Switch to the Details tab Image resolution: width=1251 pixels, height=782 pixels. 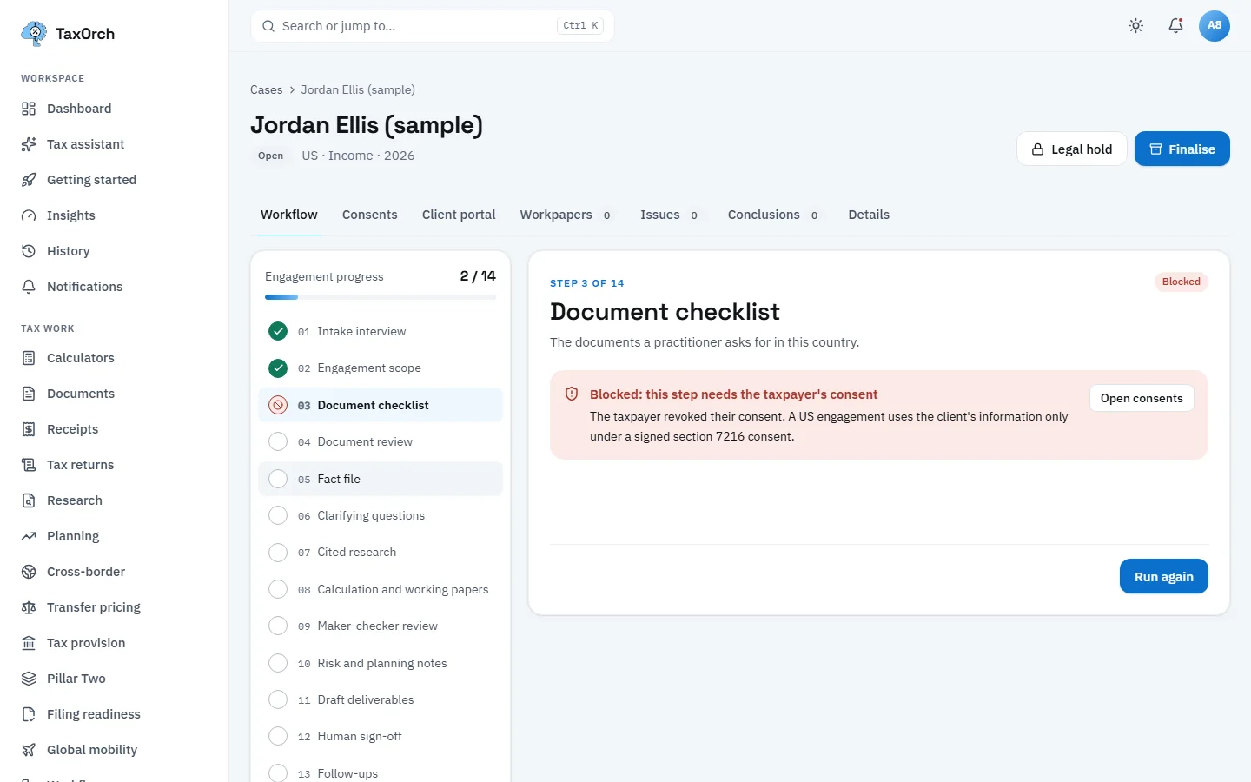(869, 215)
